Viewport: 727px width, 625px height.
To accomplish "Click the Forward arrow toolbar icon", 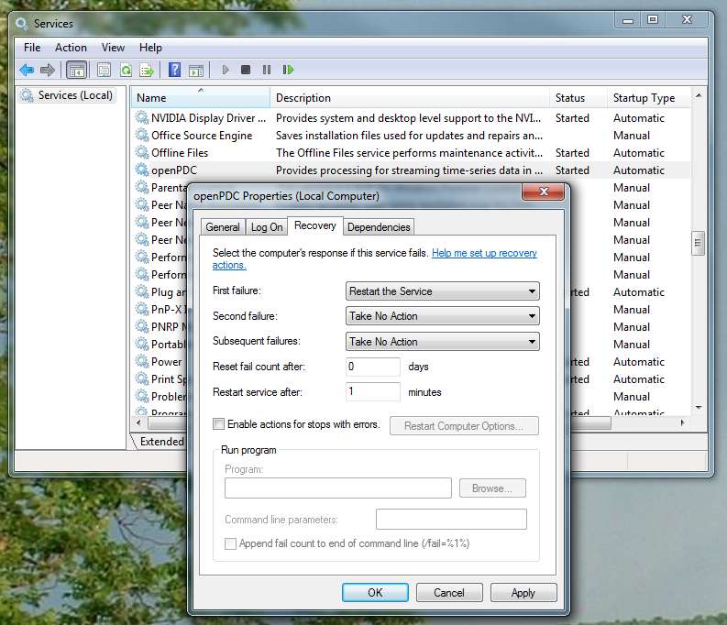I will 48,70.
